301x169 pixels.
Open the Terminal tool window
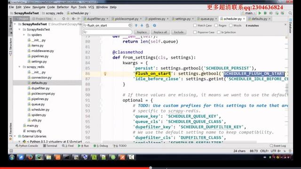(x=50, y=146)
